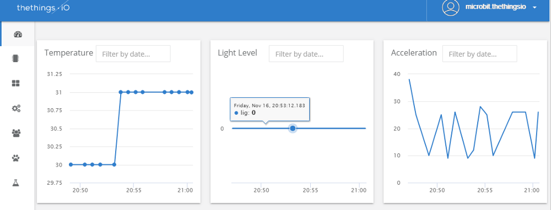This screenshot has height=210, width=551.
Task: Click the last Temperature data point at 31
Action: pyautogui.click(x=192, y=92)
